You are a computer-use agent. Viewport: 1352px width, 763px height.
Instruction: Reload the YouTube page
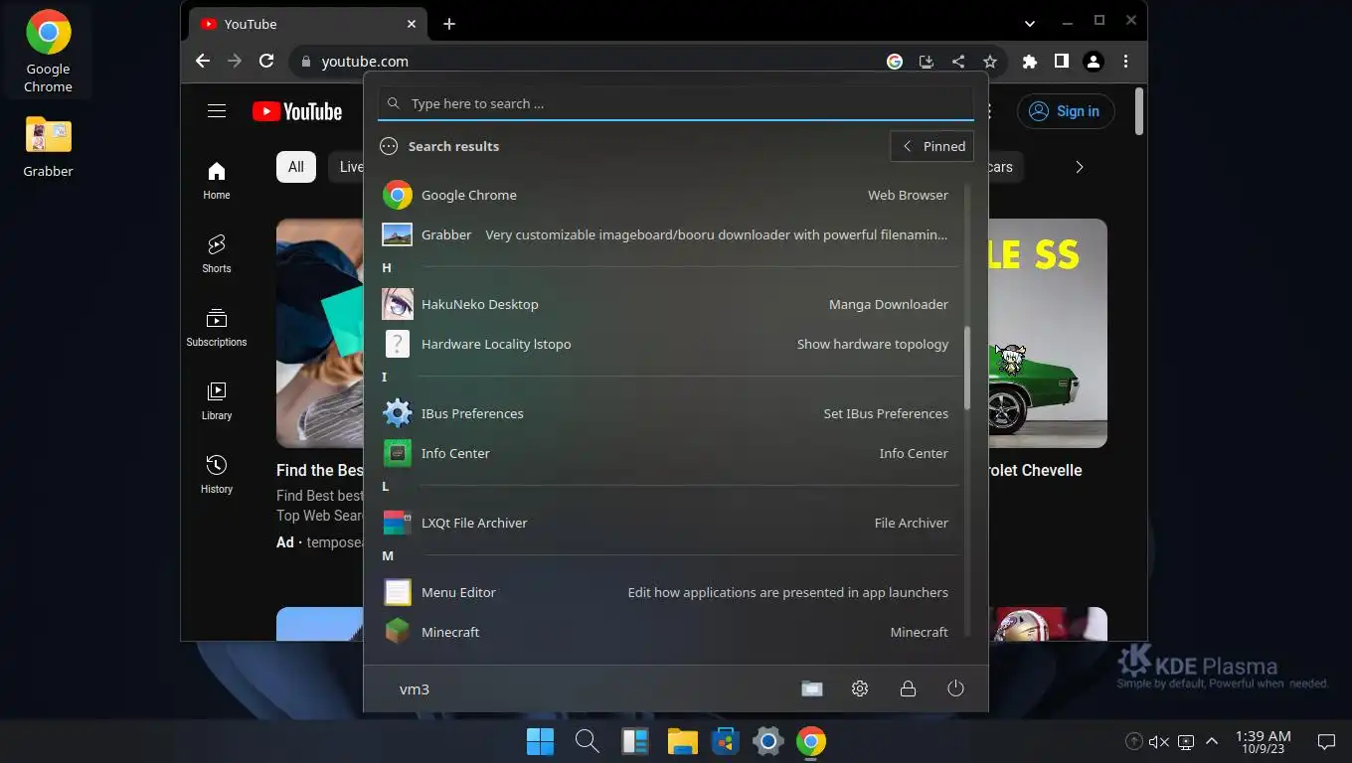click(x=266, y=61)
